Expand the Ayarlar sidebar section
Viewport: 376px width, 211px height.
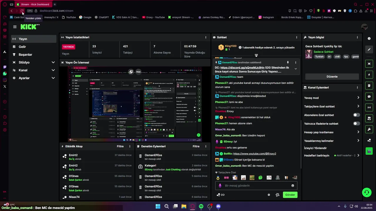[x=53, y=78]
